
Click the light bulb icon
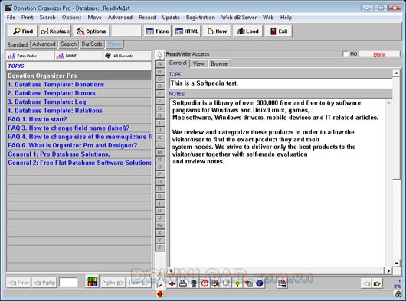click(237, 283)
